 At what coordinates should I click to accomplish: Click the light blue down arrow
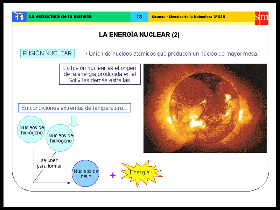click(x=73, y=121)
